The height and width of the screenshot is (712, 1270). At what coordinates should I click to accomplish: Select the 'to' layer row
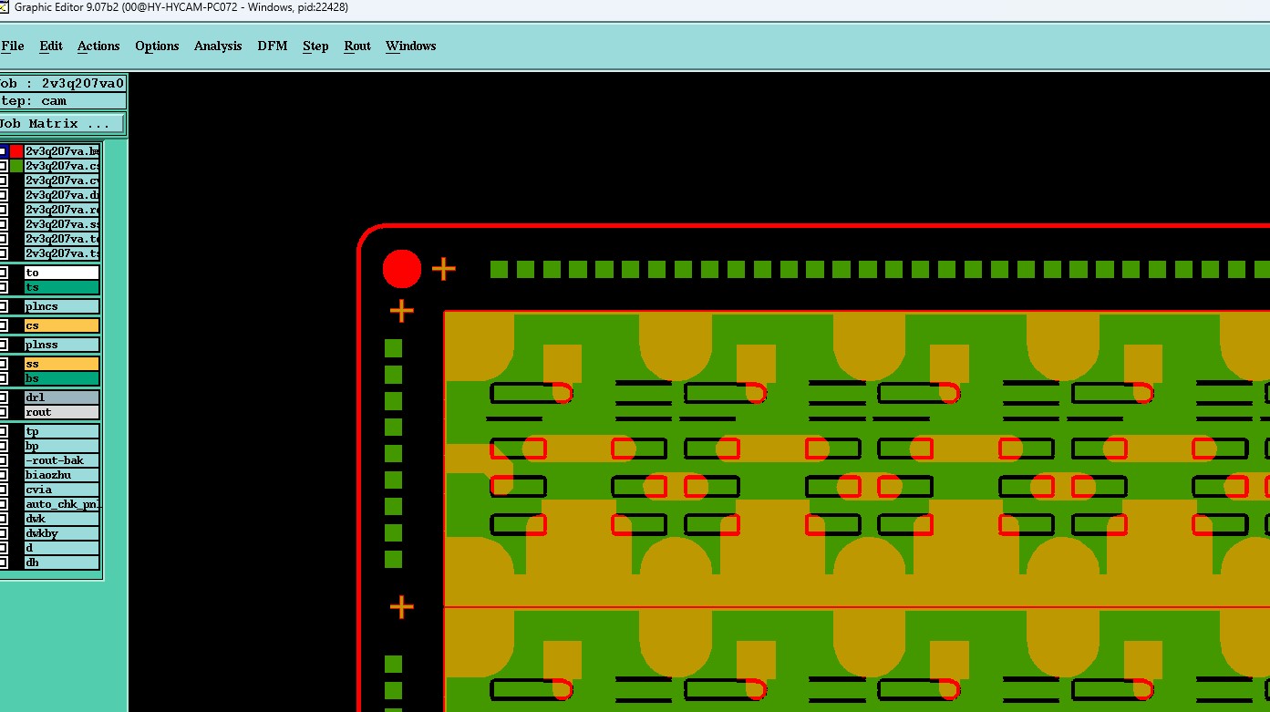point(62,273)
